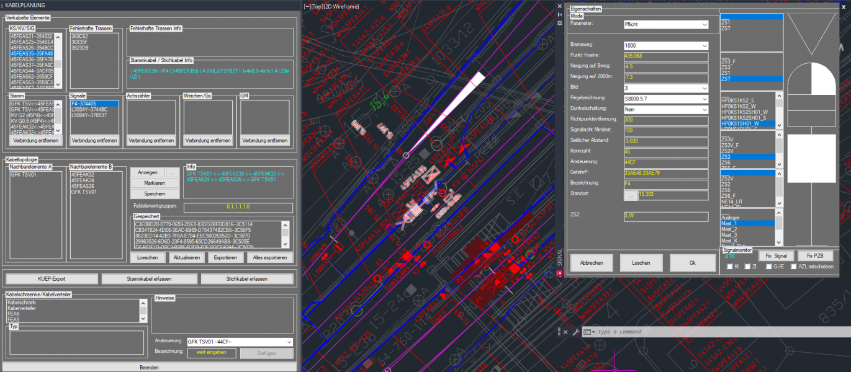Check the GUE checkbox
851x372 pixels.
pos(769,267)
